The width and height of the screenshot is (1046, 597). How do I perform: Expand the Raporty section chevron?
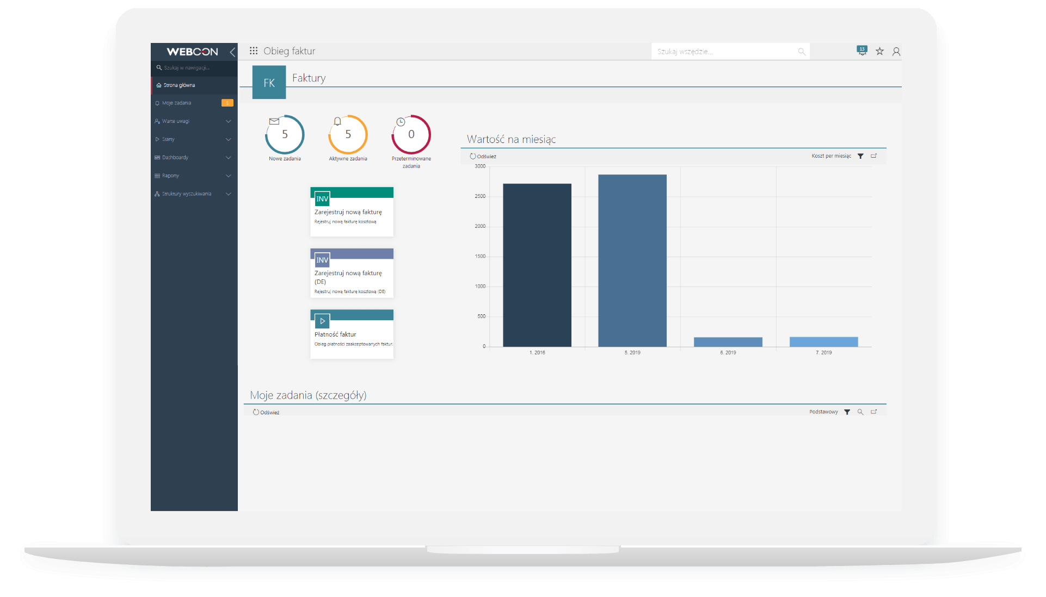click(x=229, y=176)
